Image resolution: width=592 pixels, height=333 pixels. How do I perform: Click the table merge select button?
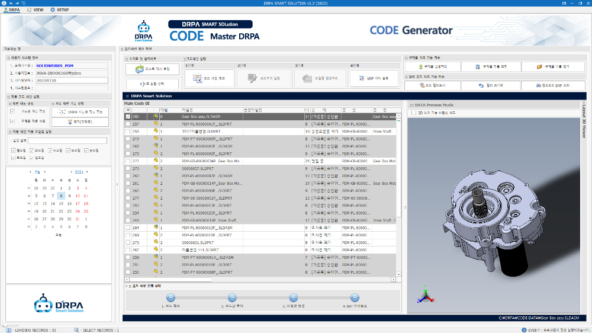(152, 84)
